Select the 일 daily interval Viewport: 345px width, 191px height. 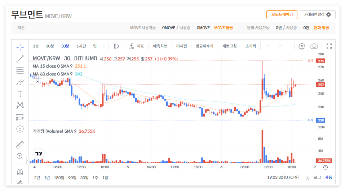pos(95,46)
